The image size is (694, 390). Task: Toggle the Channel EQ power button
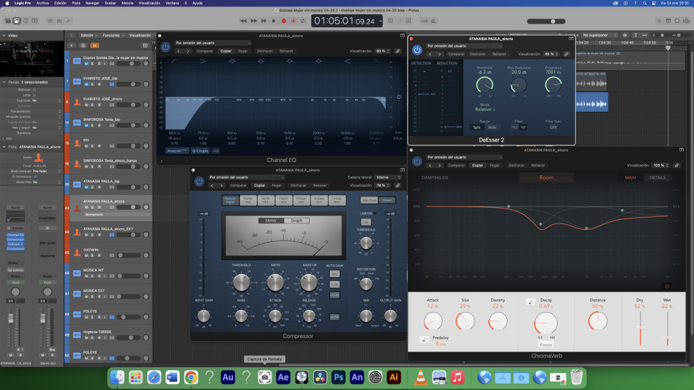166,47
